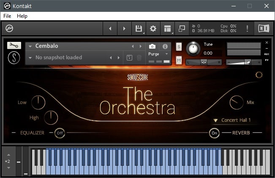Shift keyboard octave down arrow

click(x=8, y=168)
